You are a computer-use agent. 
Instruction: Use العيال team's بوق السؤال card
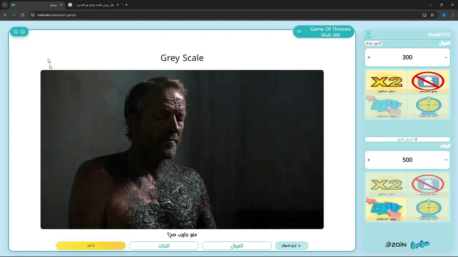coord(386,107)
